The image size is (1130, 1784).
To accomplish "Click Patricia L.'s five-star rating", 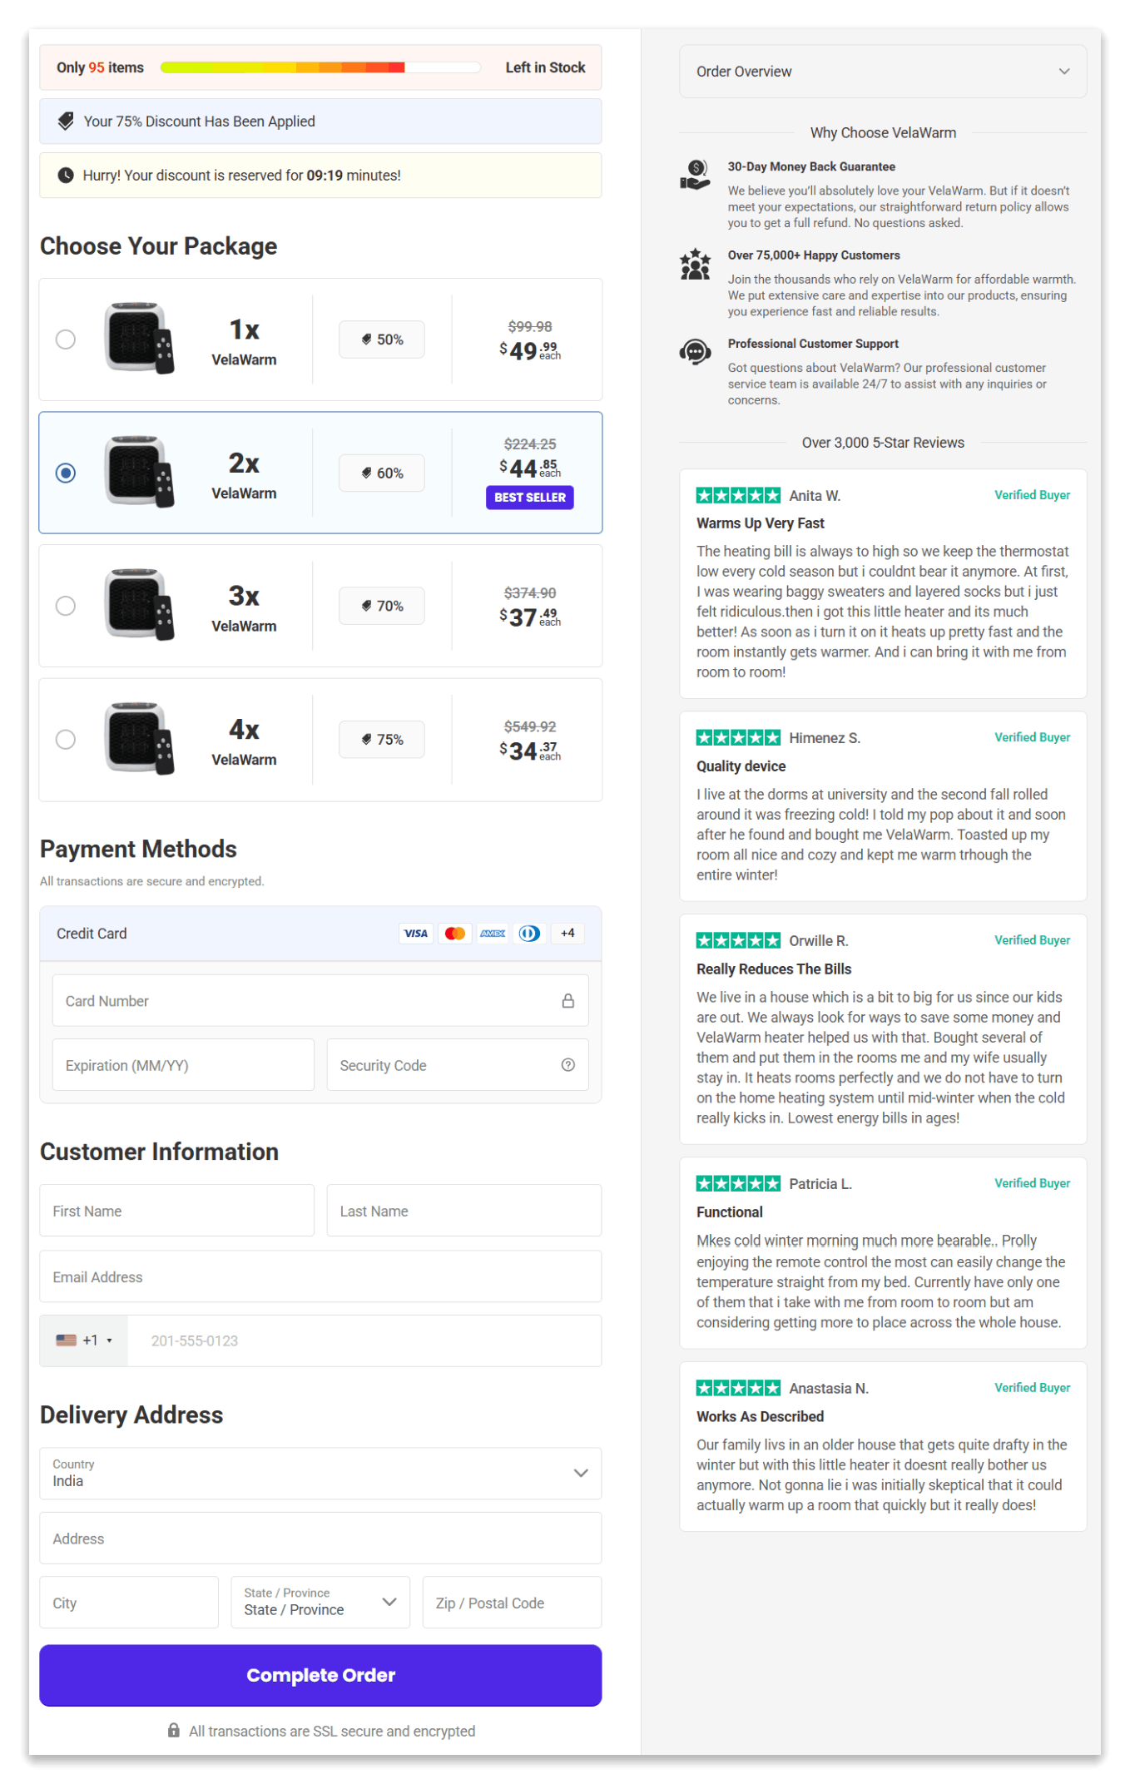I will tap(739, 1184).
